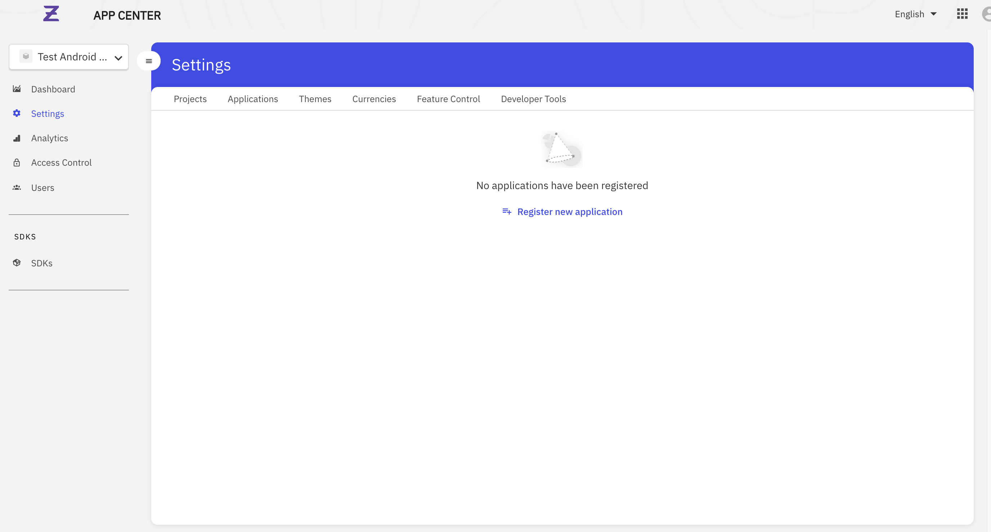Click the Users group icon
991x532 pixels.
tap(17, 187)
